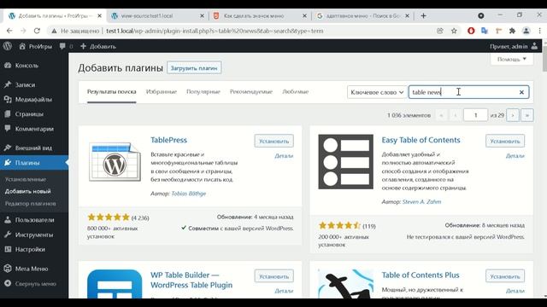Switch to Избранные tab

[x=162, y=92]
